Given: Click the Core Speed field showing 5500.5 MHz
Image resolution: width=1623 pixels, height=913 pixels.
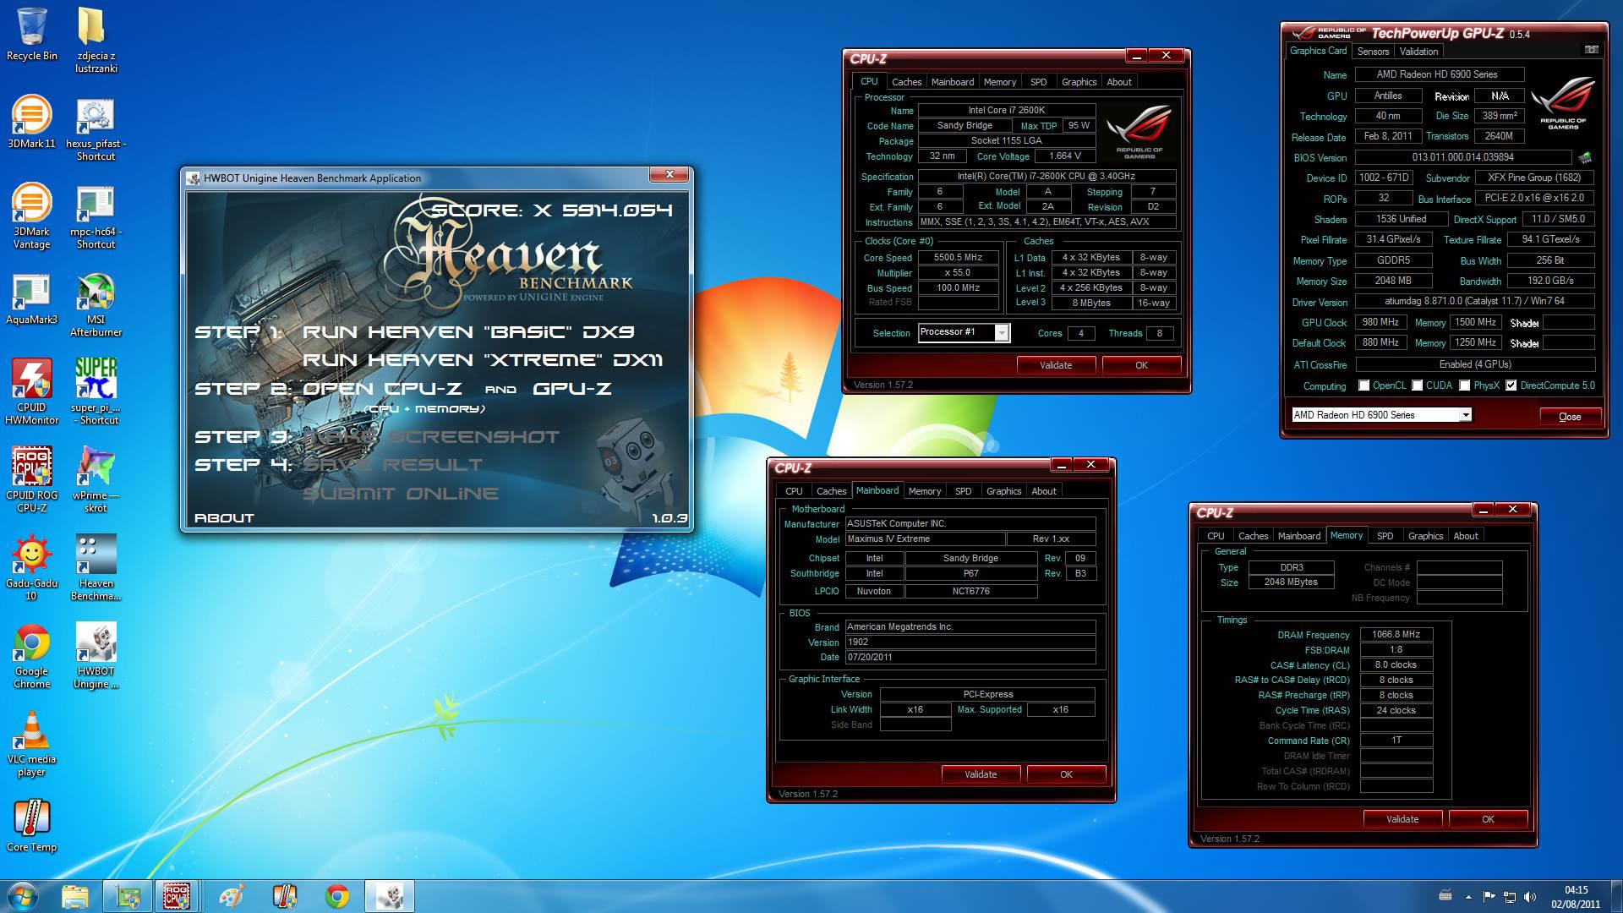Looking at the screenshot, I should click(958, 258).
